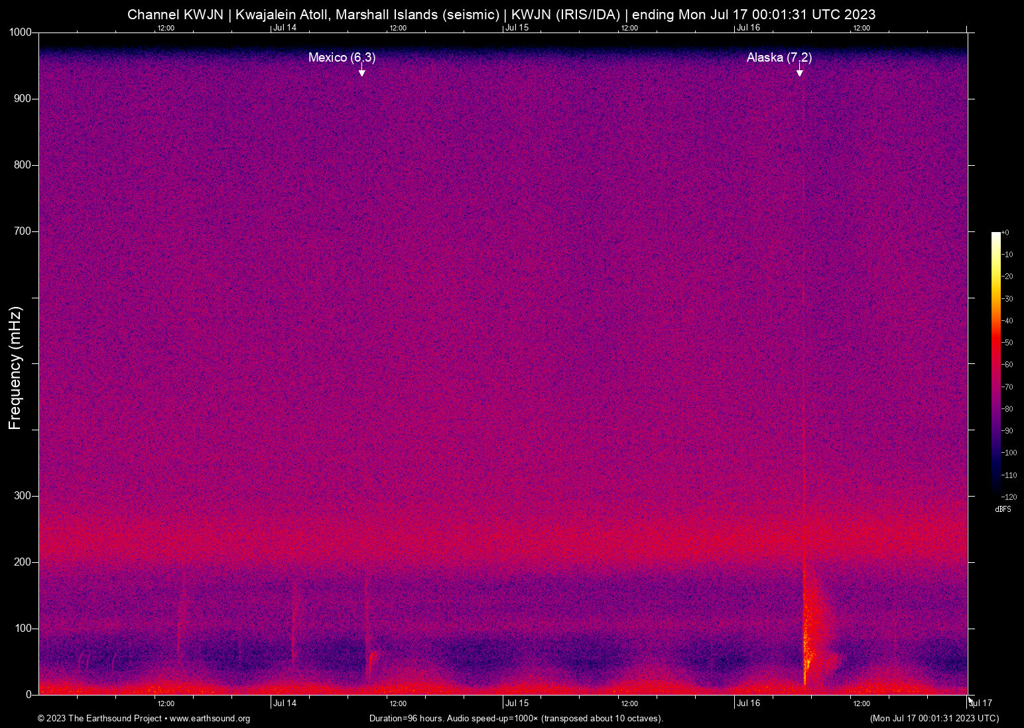
Task: Click the Channel KWJN title text
Action: click(x=176, y=14)
